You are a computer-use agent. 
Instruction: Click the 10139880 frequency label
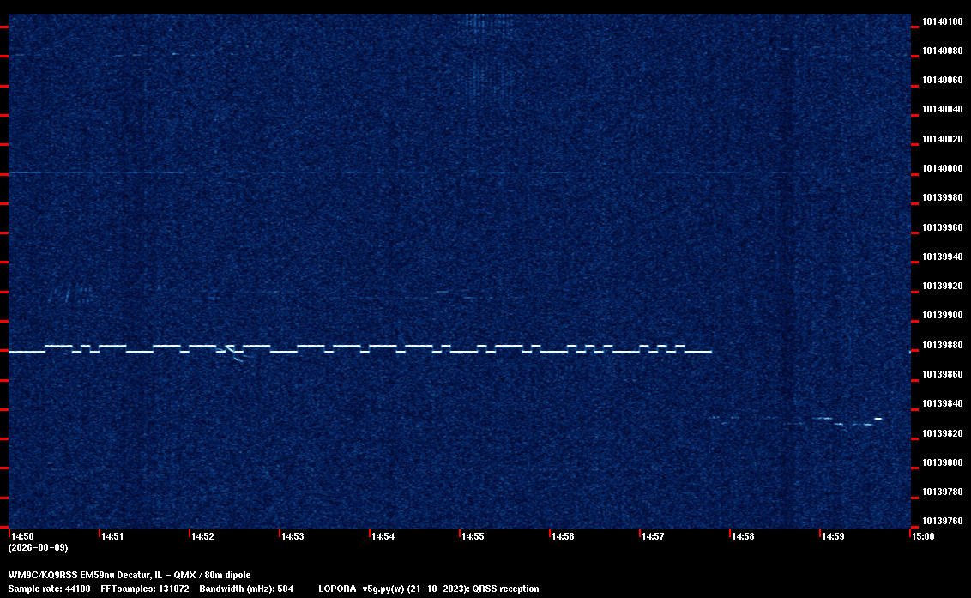[942, 345]
